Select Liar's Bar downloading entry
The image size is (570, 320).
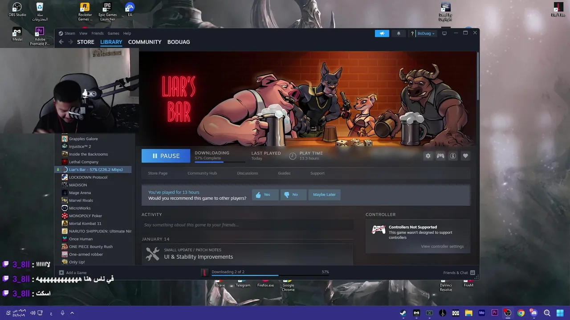coord(93,169)
